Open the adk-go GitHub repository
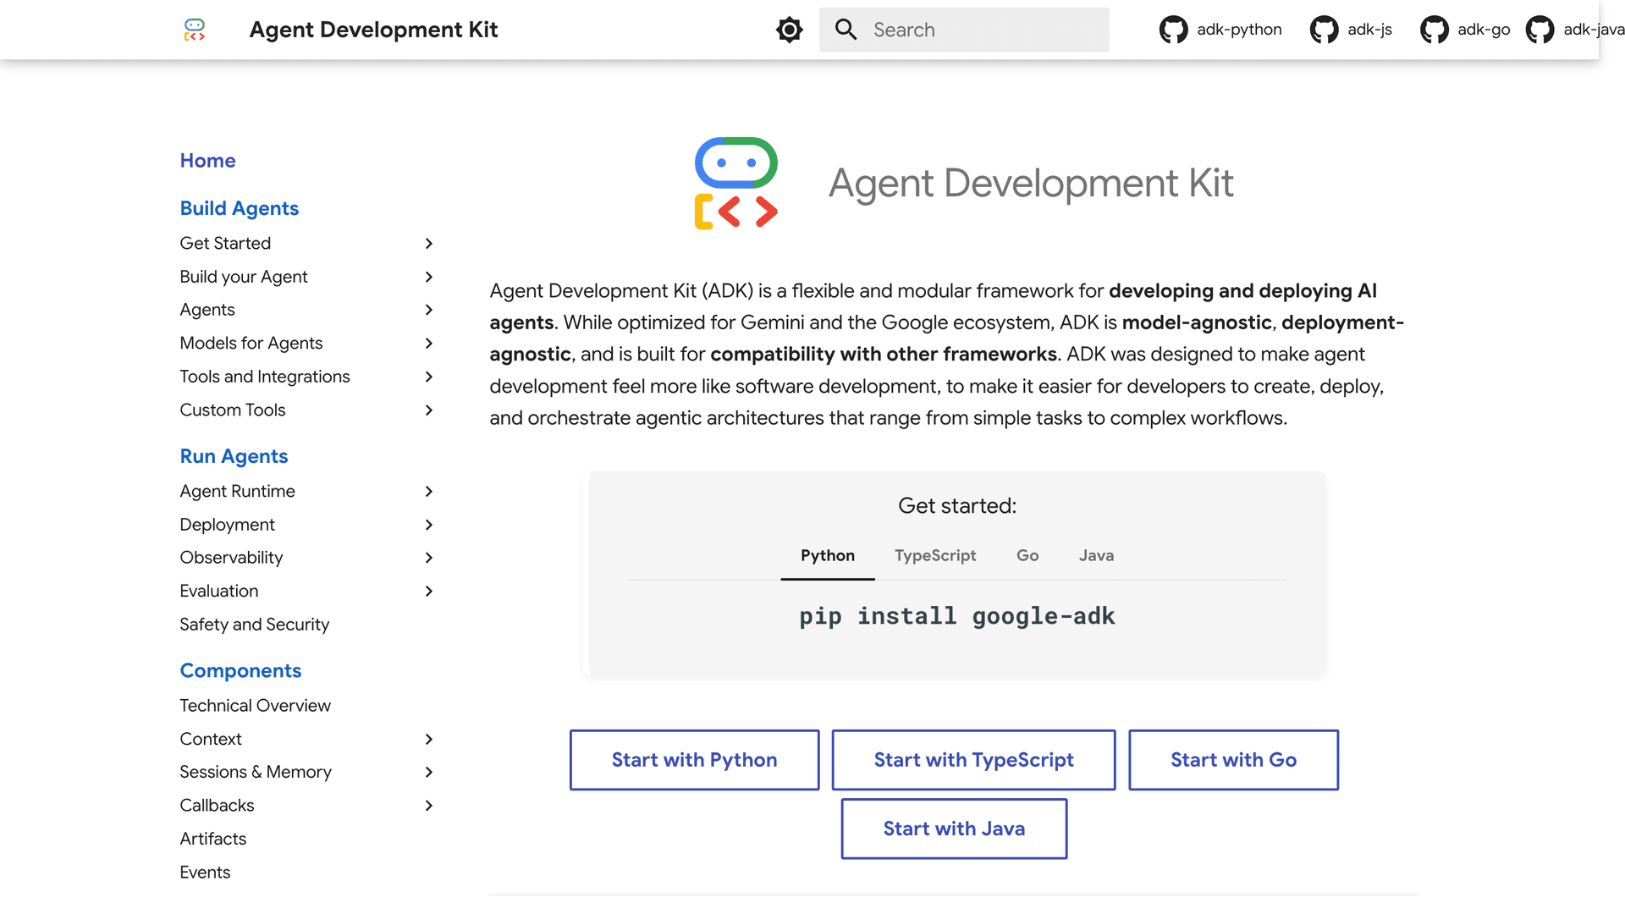Image resolution: width=1625 pixels, height=914 pixels. tap(1465, 30)
